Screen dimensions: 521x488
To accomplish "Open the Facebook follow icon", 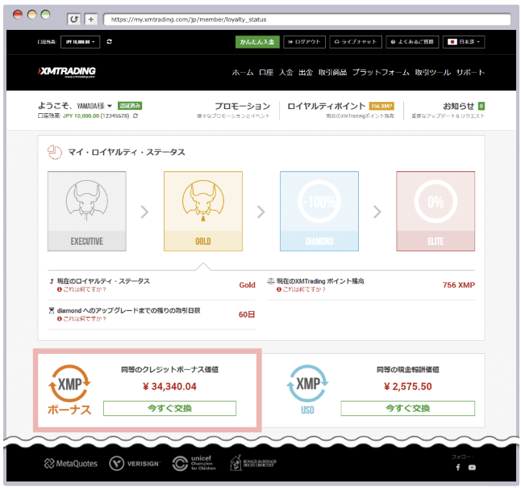I will point(458,467).
